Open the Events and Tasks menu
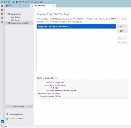The height and width of the screenshot is (128, 131). [28, 2]
